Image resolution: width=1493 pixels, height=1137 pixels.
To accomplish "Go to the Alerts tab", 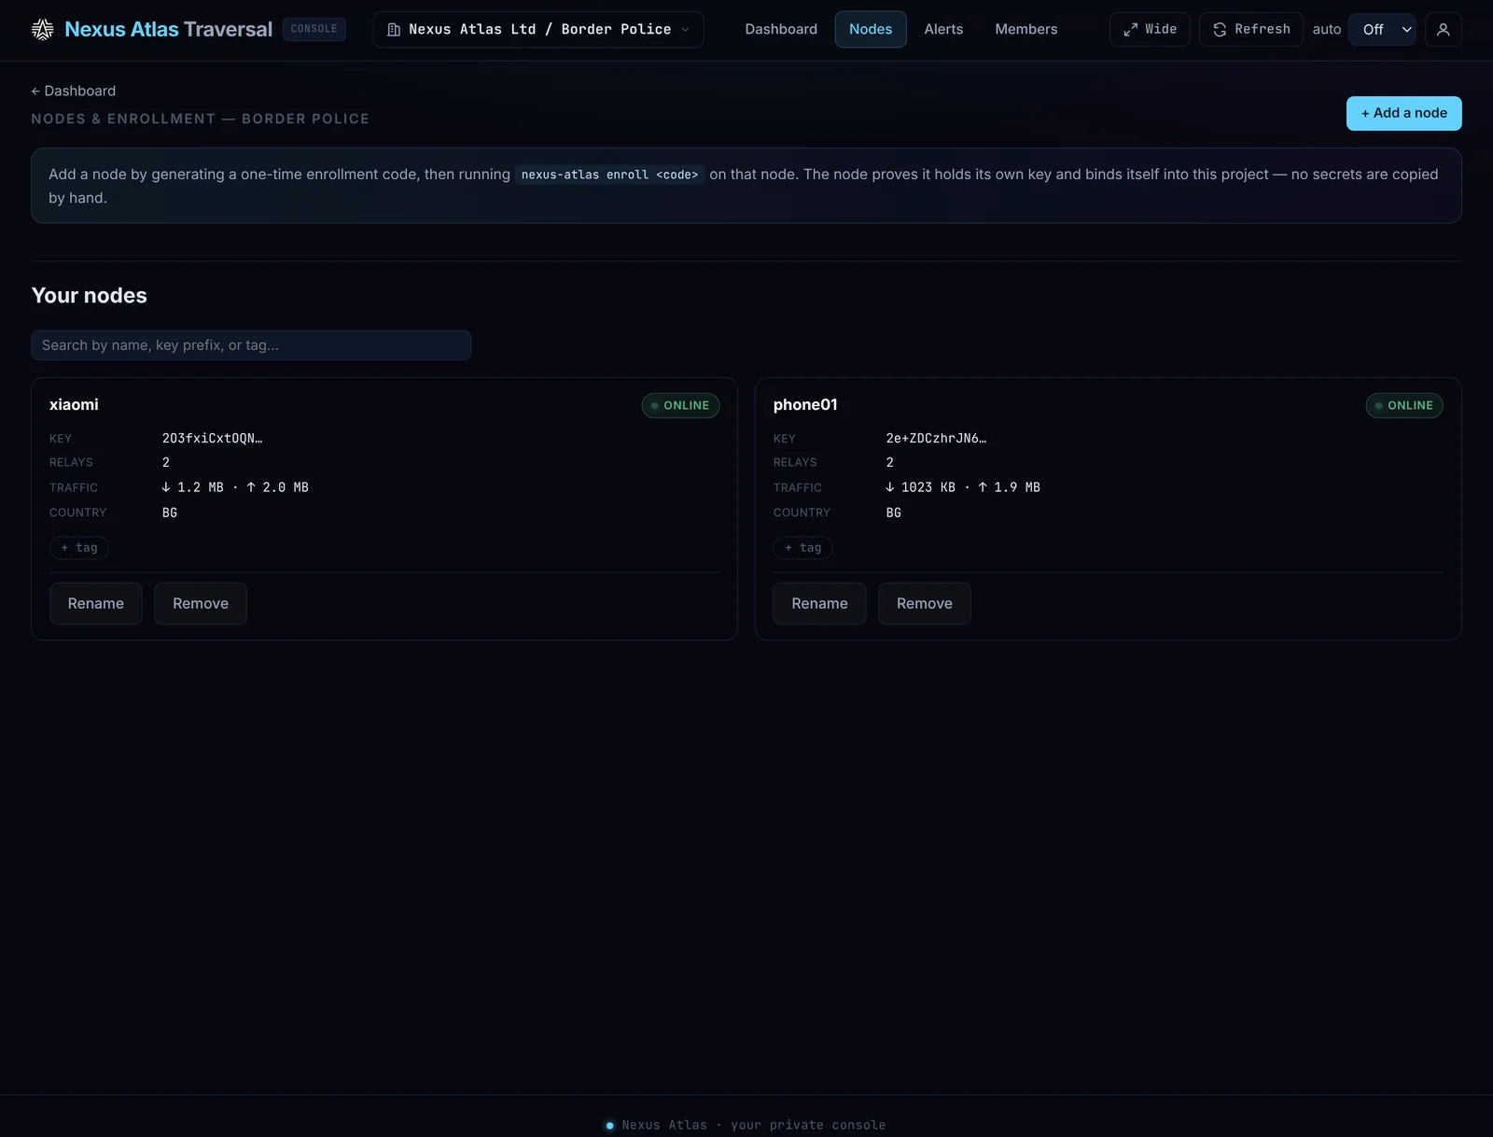I will (943, 30).
